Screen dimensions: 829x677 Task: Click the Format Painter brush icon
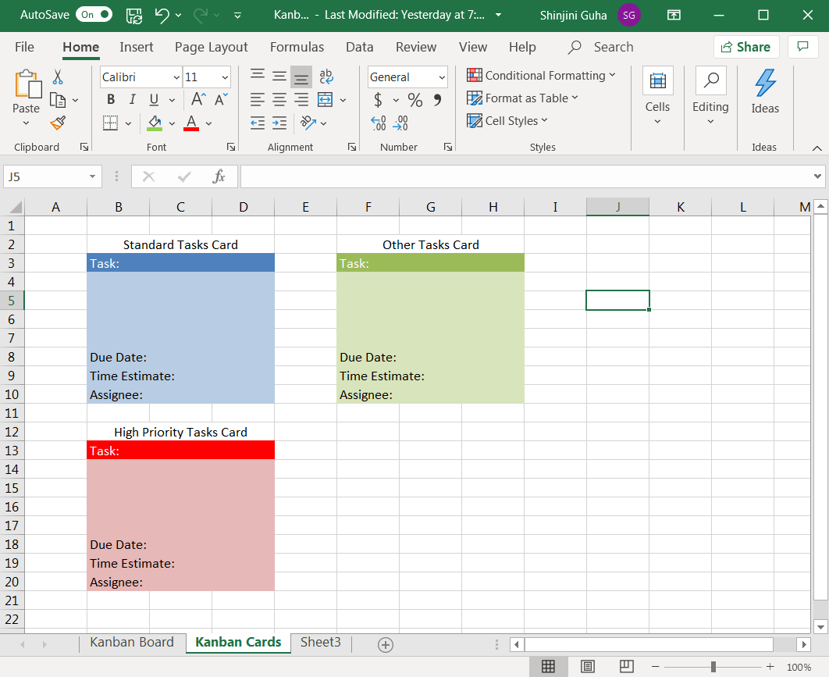tap(58, 123)
